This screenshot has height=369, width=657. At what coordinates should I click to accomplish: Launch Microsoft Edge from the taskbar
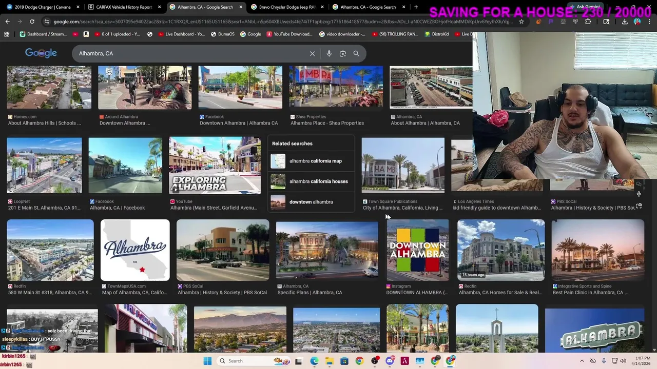click(314, 361)
